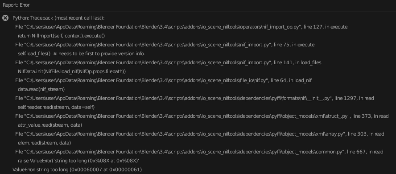Click the 'elem.read(stream, data)' code line
The image size is (396, 174).
coord(45,143)
